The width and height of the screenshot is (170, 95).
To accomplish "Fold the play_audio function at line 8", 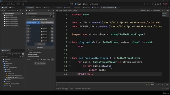I will click(x=70, y=42).
